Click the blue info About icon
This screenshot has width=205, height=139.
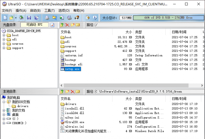pyautogui.click(x=95, y=18)
